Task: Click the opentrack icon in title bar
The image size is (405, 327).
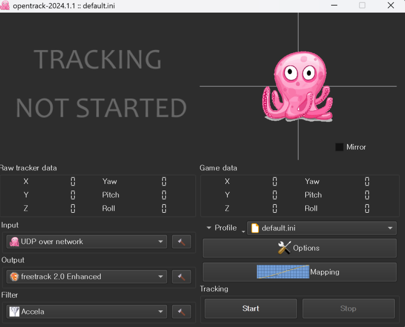Action: click(6, 6)
